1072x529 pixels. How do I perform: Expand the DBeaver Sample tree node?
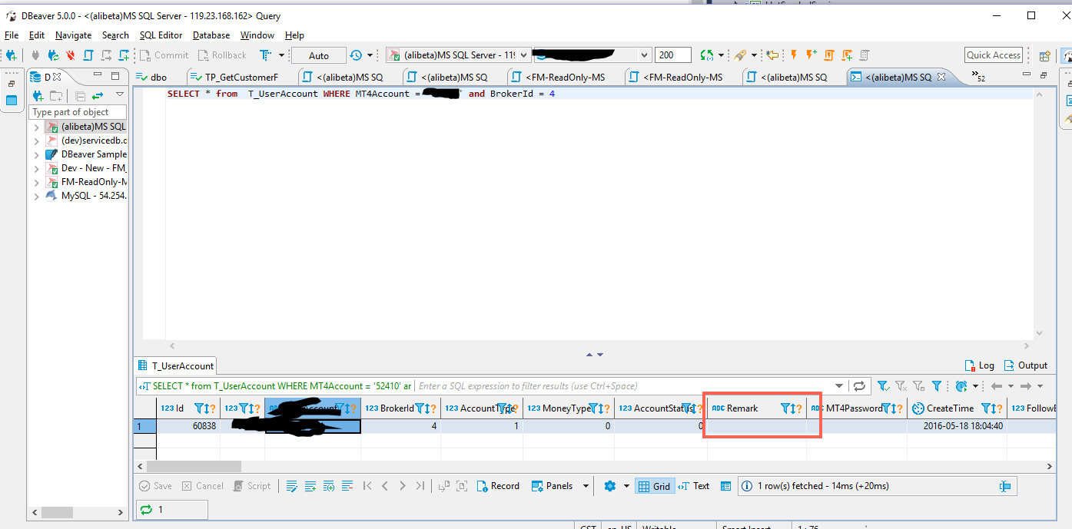[x=37, y=154]
